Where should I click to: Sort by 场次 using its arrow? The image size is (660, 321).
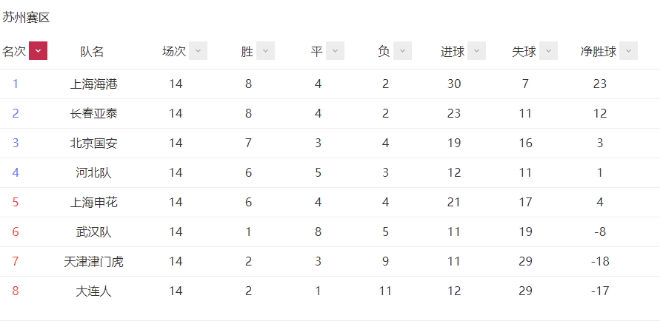(198, 51)
